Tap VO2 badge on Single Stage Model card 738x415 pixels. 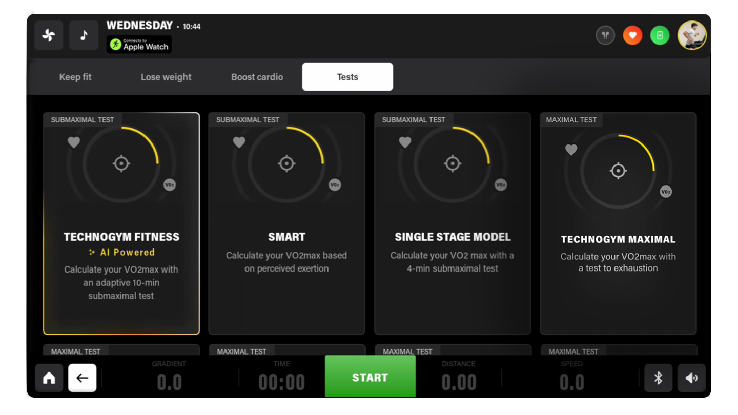pyautogui.click(x=501, y=185)
